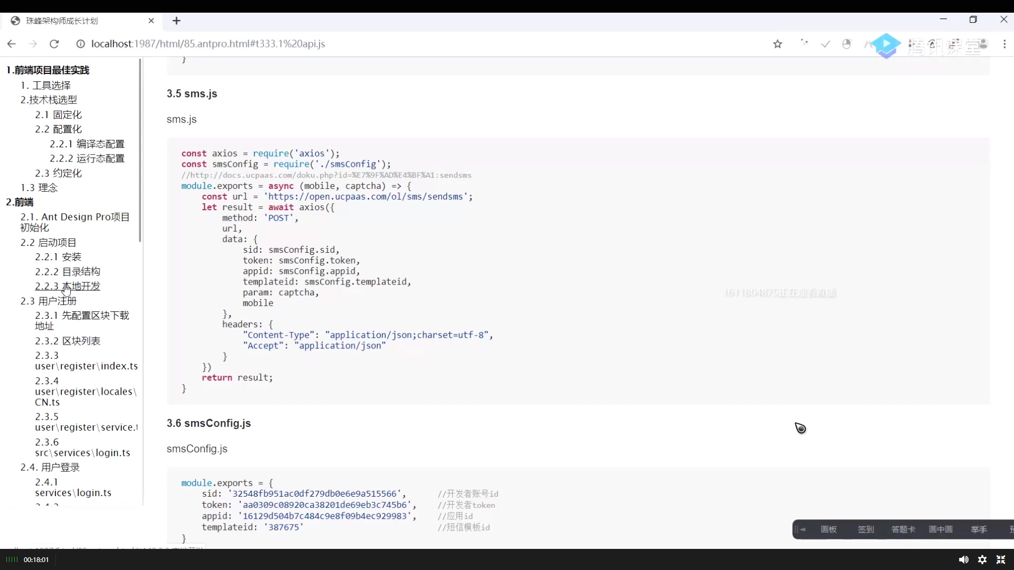Screen dimensions: 1014x570
Task: Open new tab with plus icon
Action: (x=176, y=21)
